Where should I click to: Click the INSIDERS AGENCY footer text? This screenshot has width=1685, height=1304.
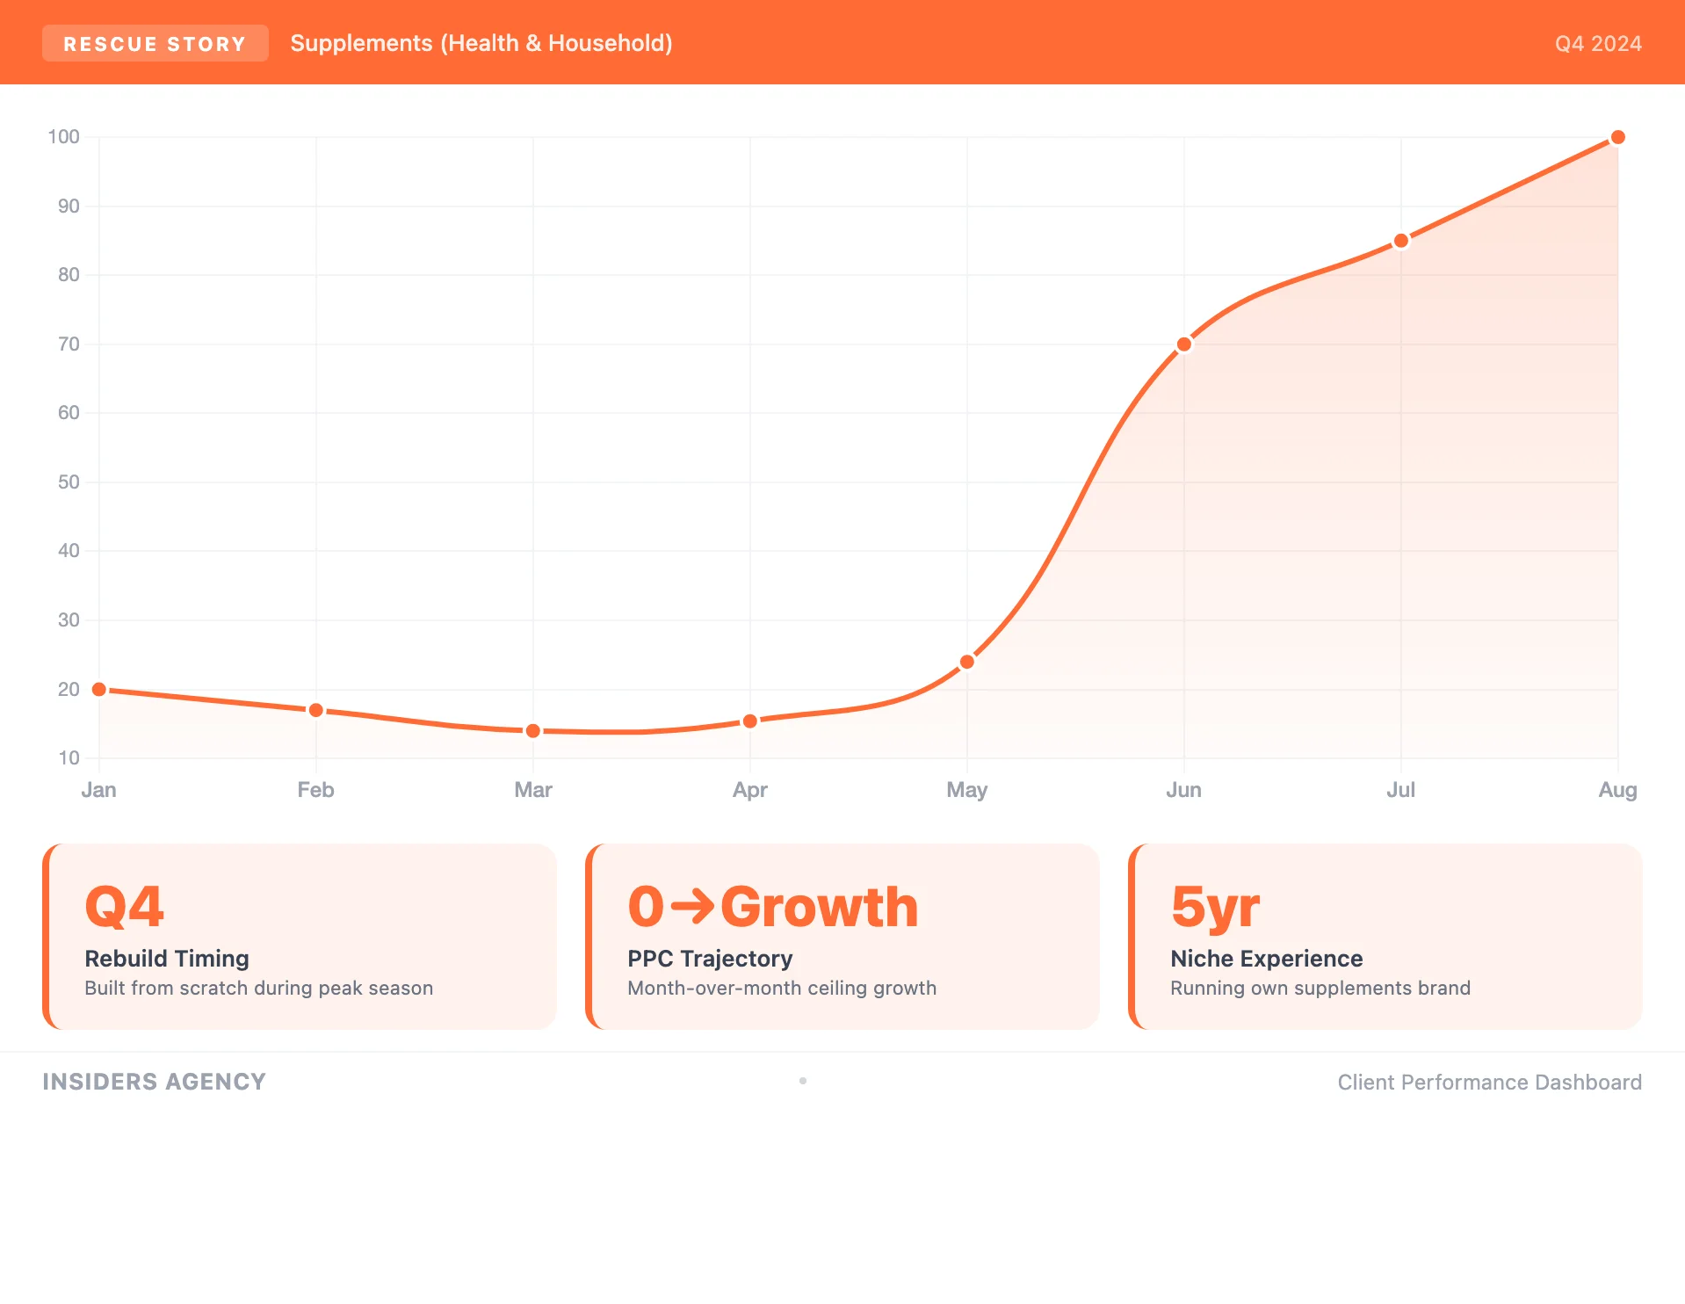pos(154,1082)
